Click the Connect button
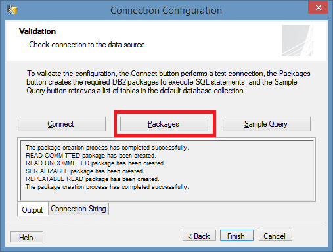 [x=62, y=124]
